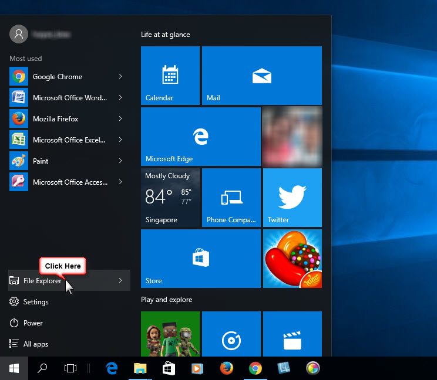This screenshot has width=437, height=380.
Task: Open Firefox from the taskbar
Action: 227,368
